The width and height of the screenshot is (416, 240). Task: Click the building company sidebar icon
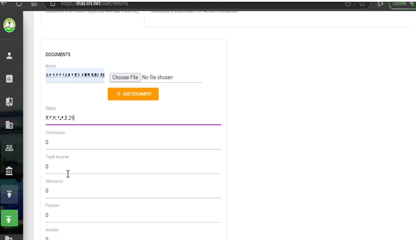click(9, 125)
